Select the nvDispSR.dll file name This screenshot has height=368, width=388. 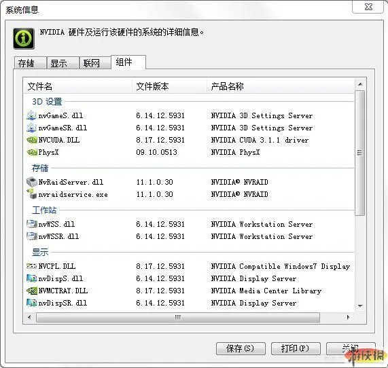coord(63,303)
